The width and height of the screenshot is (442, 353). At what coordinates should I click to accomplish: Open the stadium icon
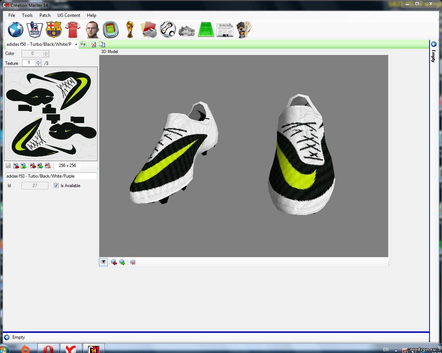pyautogui.click(x=110, y=30)
